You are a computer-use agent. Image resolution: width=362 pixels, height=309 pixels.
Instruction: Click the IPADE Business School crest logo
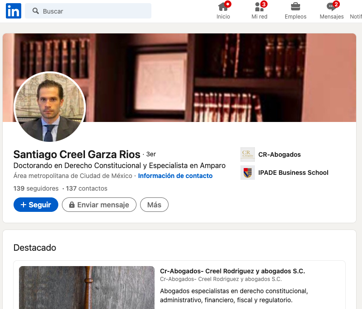(248, 173)
